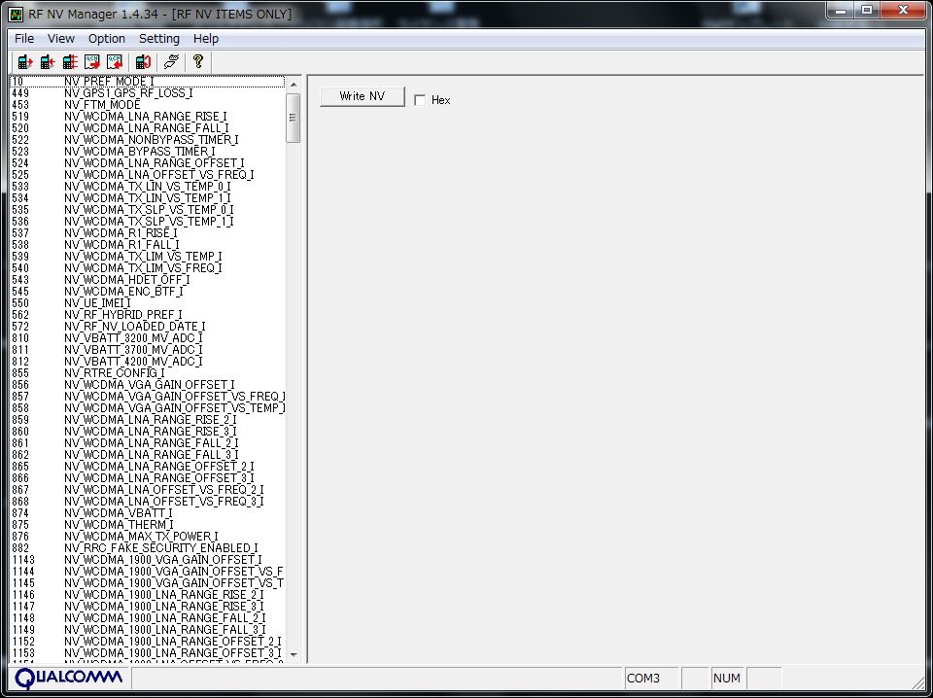Select NV_WCDMA_TX_LIN_VS_TEMP_0_I item
933x698 pixels.
[x=148, y=187]
